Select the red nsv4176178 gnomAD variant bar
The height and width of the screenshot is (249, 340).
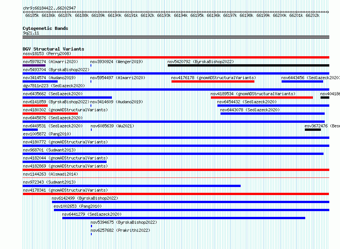pos(213,81)
